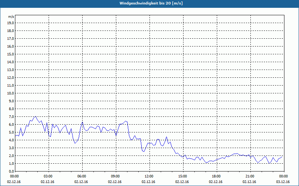Click the '02.12.16' date beneath 18:00

point(216,182)
